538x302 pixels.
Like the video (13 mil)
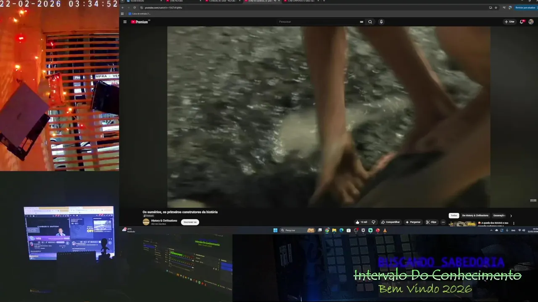pos(361,222)
